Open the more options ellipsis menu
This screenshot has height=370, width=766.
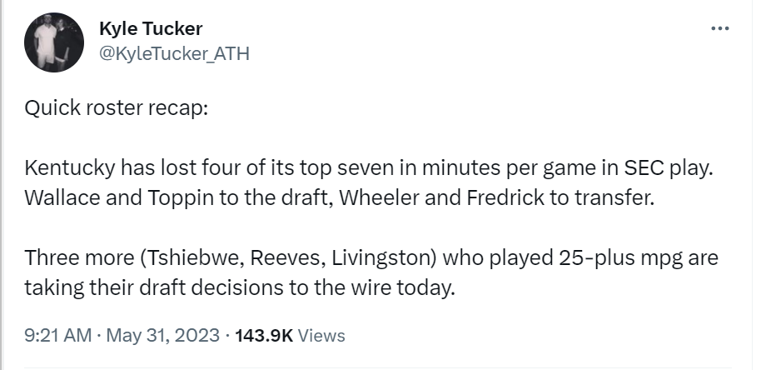click(x=719, y=28)
